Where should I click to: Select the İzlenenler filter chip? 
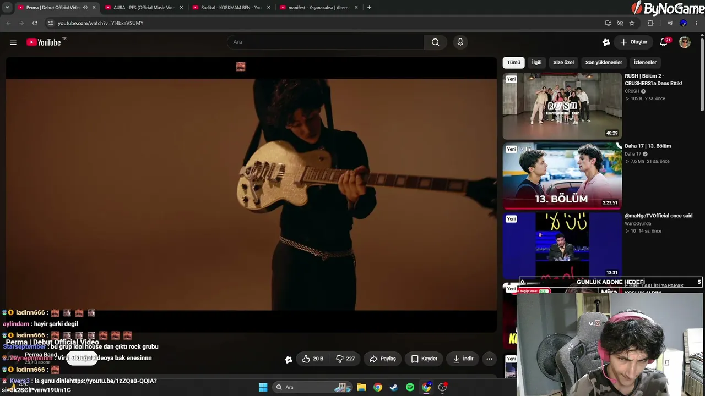645,63
